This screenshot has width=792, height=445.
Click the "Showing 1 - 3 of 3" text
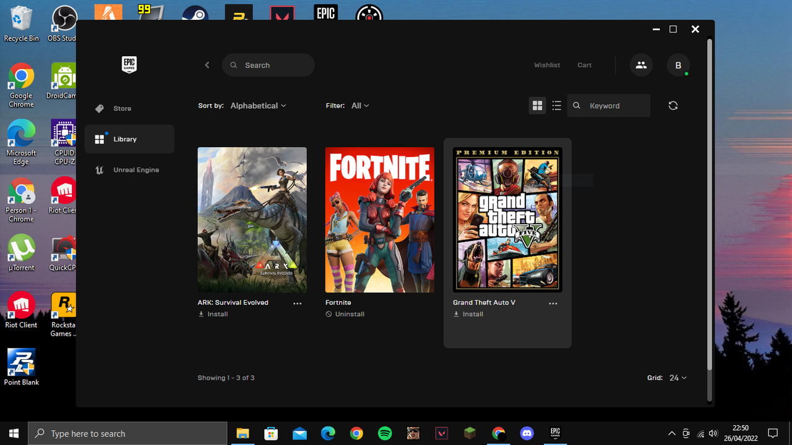226,378
